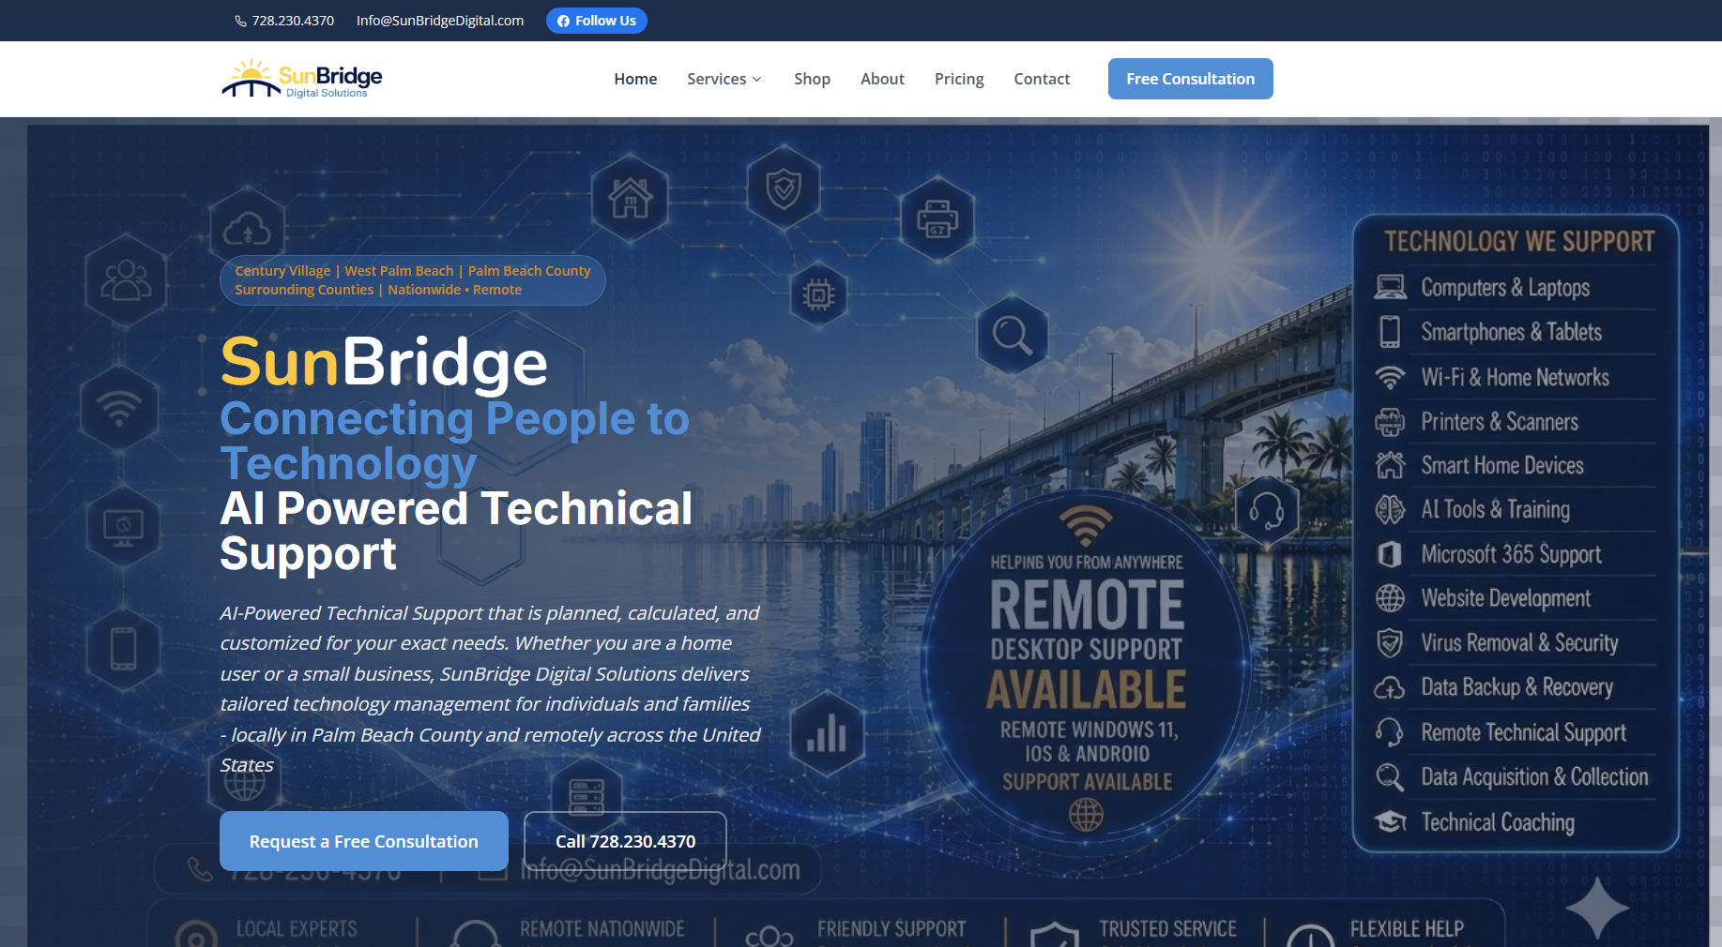
Task: Click the 'TECHNOLOGY WE SUPPORT' panel title
Action: tap(1519, 242)
